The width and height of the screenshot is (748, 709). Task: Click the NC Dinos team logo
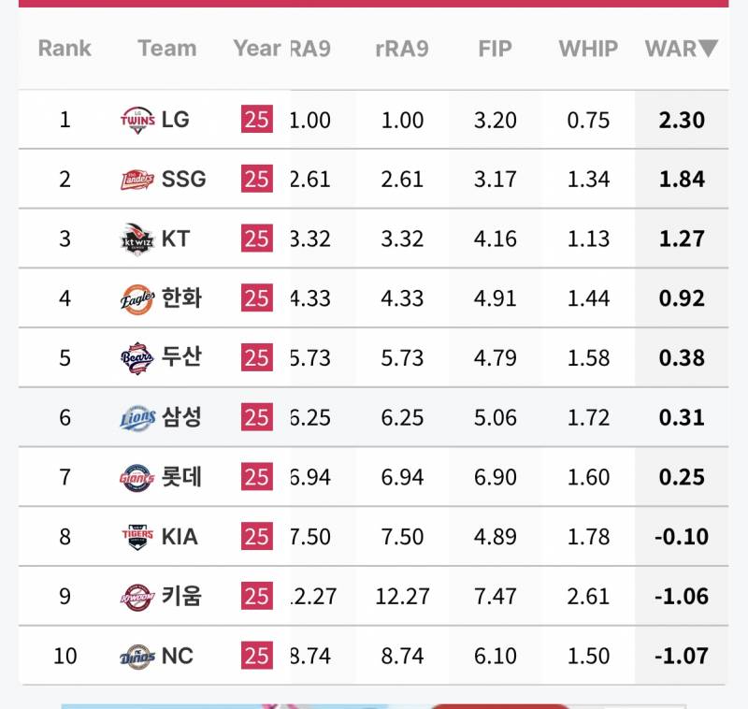coord(137,657)
